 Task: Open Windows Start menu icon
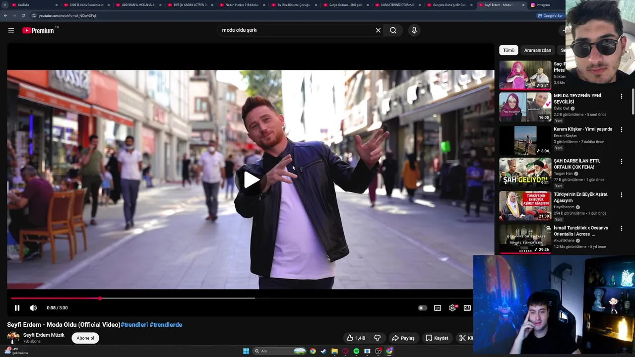[246, 351]
